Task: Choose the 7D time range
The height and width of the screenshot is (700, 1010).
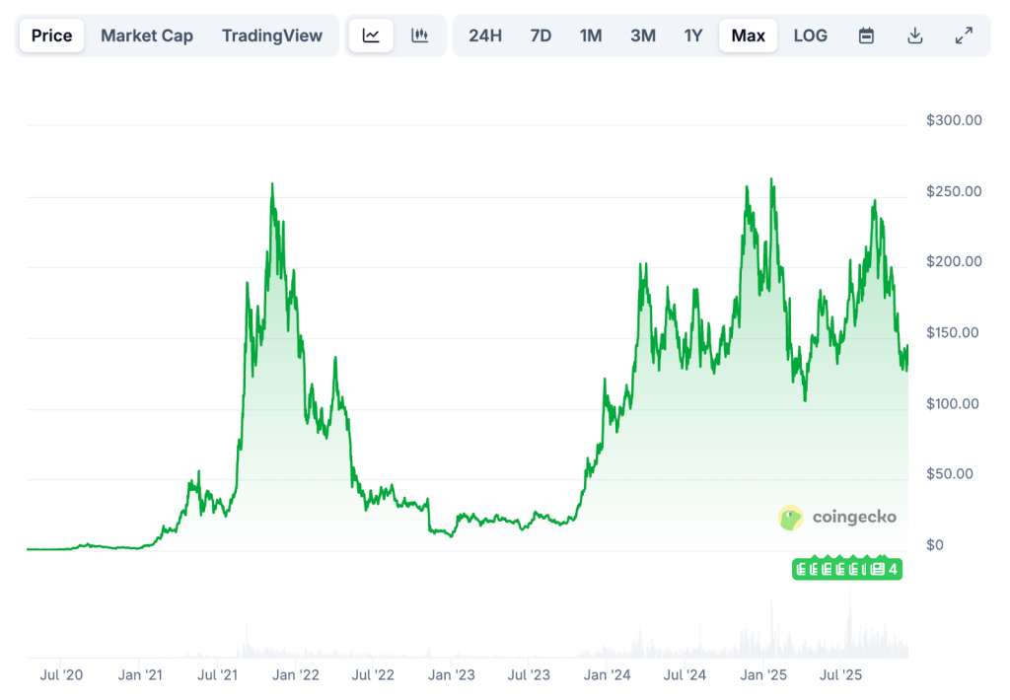Action: [x=541, y=35]
